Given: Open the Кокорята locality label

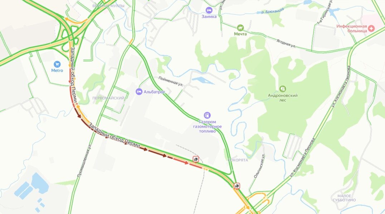Looking at the screenshot, I should (x=238, y=160).
